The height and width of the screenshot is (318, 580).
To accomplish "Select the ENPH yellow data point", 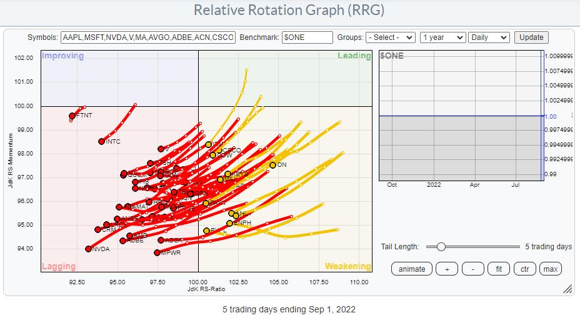I will 229,223.
